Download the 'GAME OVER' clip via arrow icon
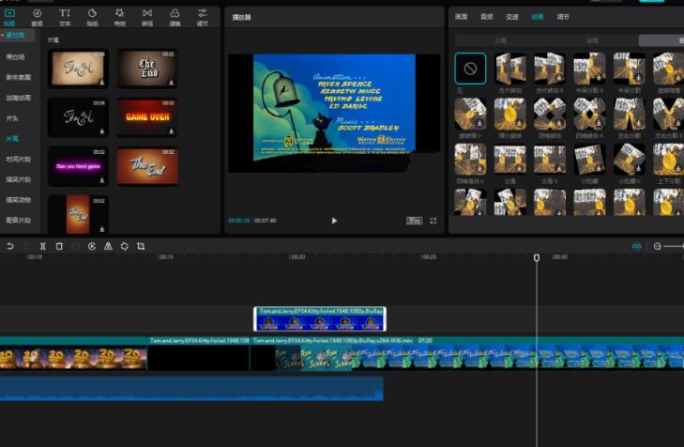Image resolution: width=684 pixels, height=447 pixels. (x=172, y=131)
